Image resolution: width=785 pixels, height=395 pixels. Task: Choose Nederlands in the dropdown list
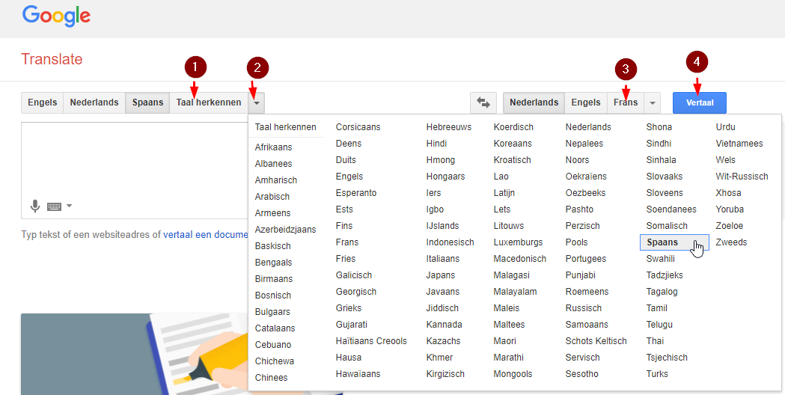[588, 127]
